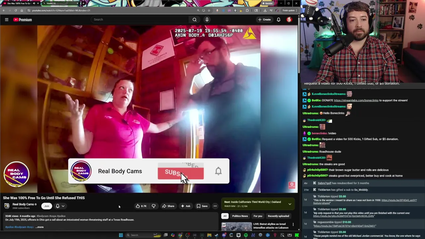Expand description with ...more

click(40, 227)
